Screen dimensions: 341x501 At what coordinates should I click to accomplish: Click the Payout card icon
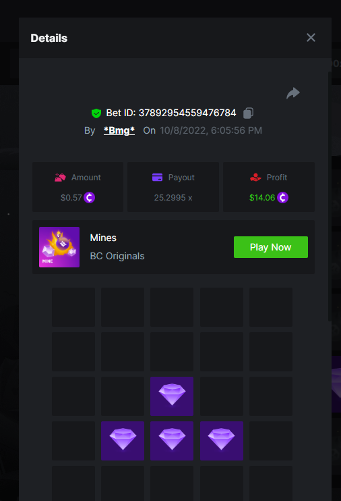(x=157, y=178)
